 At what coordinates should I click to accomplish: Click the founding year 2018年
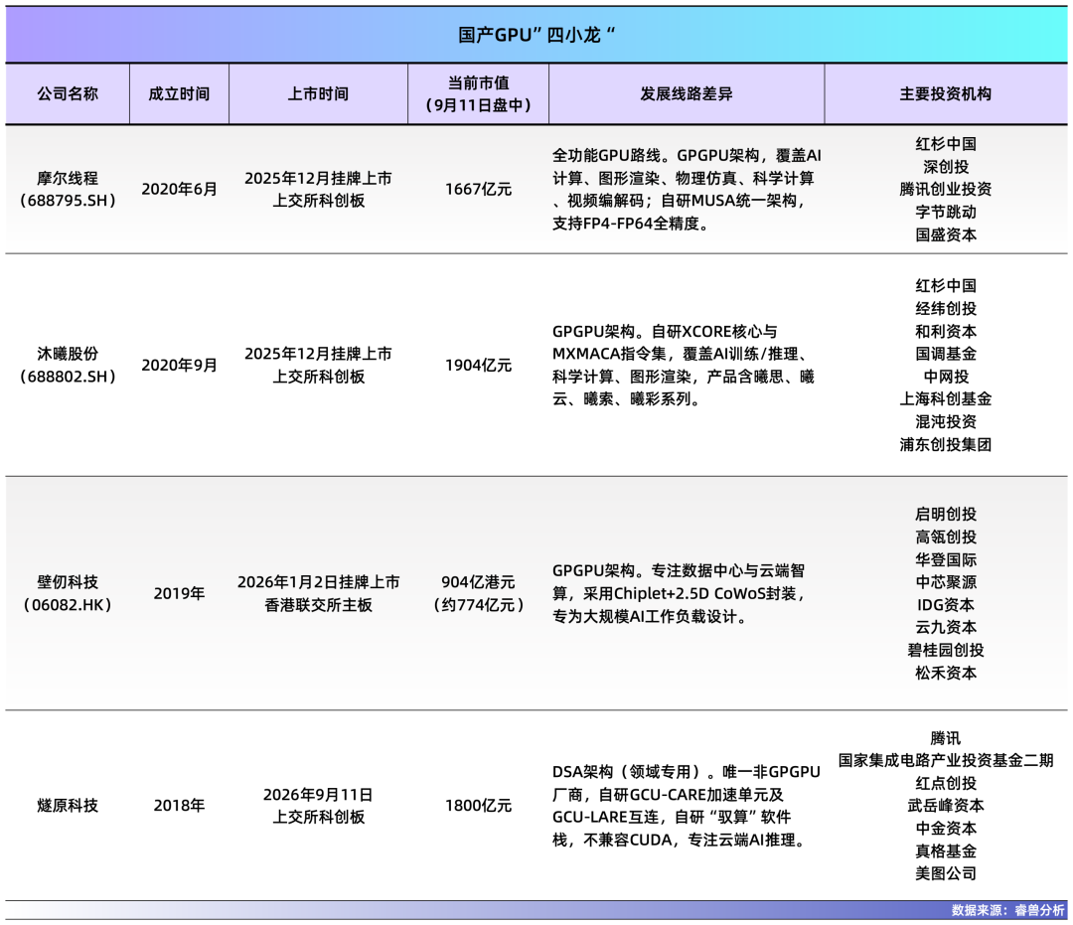pyautogui.click(x=179, y=805)
